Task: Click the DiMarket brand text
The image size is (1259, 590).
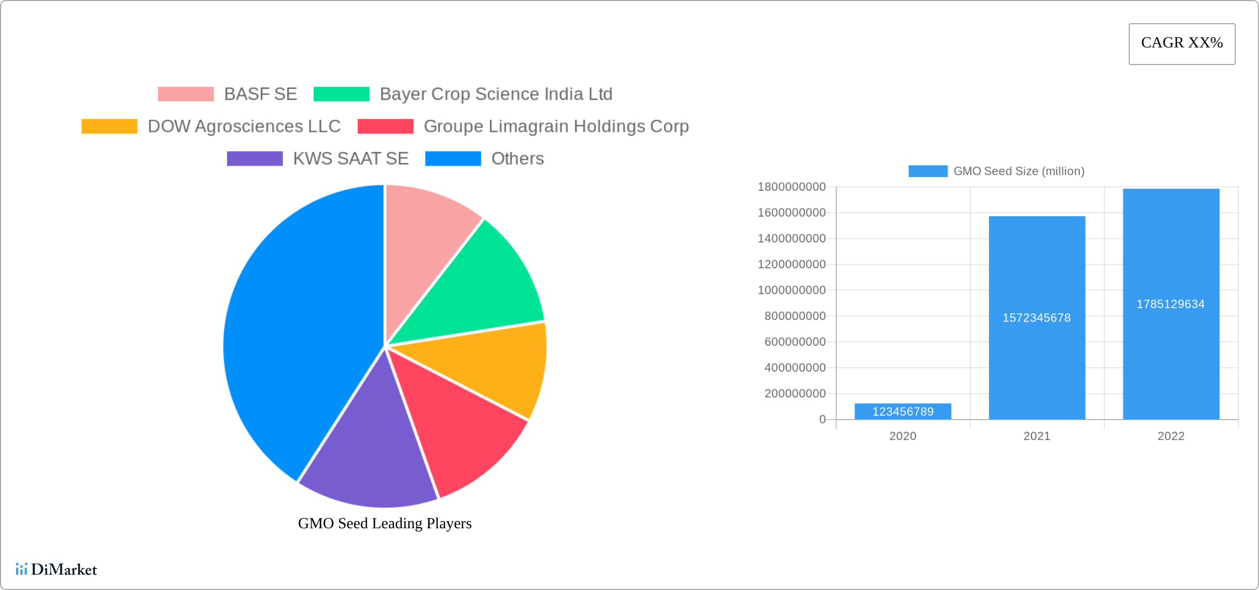Action: 64,569
